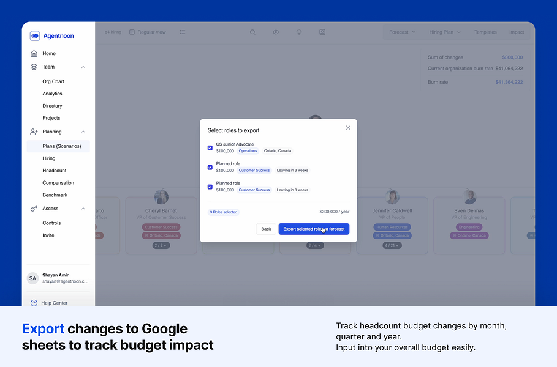This screenshot has height=367, width=557.
Task: Click the Help Center question icon
Action: coord(34,303)
